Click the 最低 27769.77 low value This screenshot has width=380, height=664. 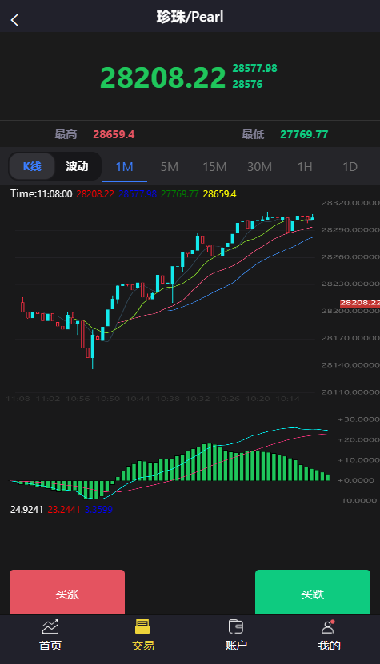(304, 135)
